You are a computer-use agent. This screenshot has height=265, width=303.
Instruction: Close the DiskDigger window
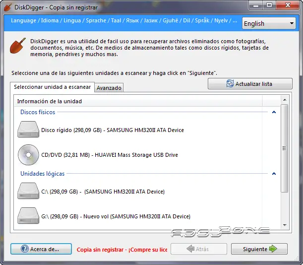288,5
